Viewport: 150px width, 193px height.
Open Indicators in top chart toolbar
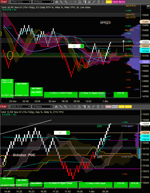coord(94,2)
